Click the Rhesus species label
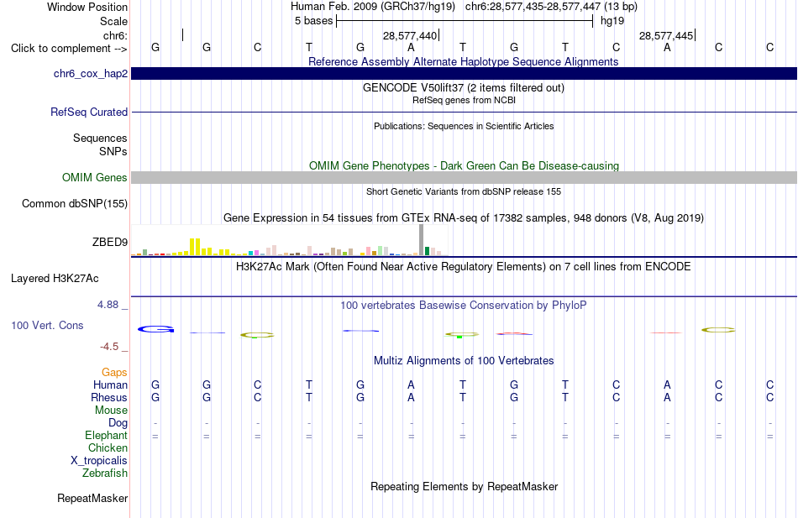Screen dimensions: 798x518 pyautogui.click(x=109, y=398)
